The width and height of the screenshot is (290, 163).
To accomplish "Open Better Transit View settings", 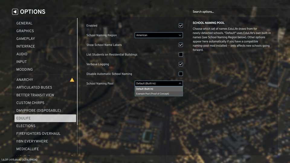I will (x=45, y=95).
